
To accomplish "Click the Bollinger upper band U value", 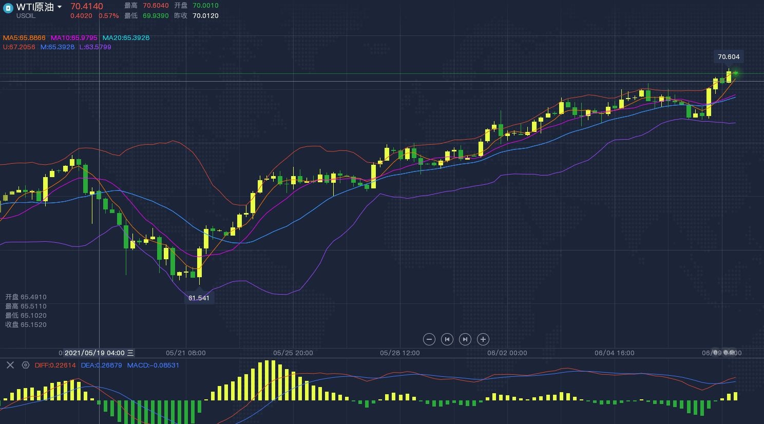I will click(19, 47).
